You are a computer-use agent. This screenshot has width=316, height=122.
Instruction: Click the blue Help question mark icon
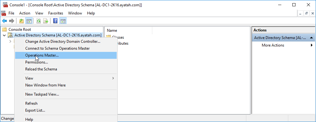[x=55, y=21]
